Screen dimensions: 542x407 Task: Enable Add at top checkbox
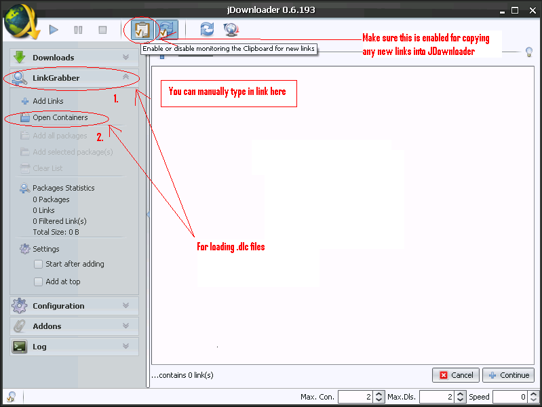38,282
